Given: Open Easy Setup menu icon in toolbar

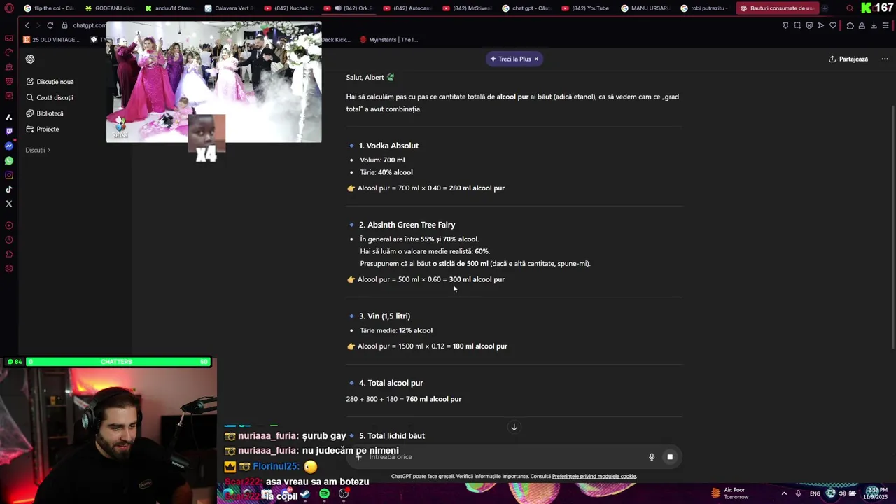Looking at the screenshot, I should coord(885,25).
